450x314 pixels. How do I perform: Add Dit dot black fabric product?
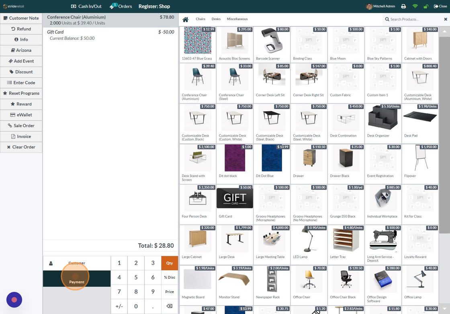pyautogui.click(x=235, y=164)
